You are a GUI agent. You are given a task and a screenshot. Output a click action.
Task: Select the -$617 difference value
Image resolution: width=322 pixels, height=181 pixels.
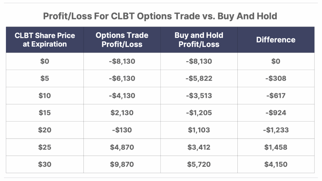pos(276,96)
